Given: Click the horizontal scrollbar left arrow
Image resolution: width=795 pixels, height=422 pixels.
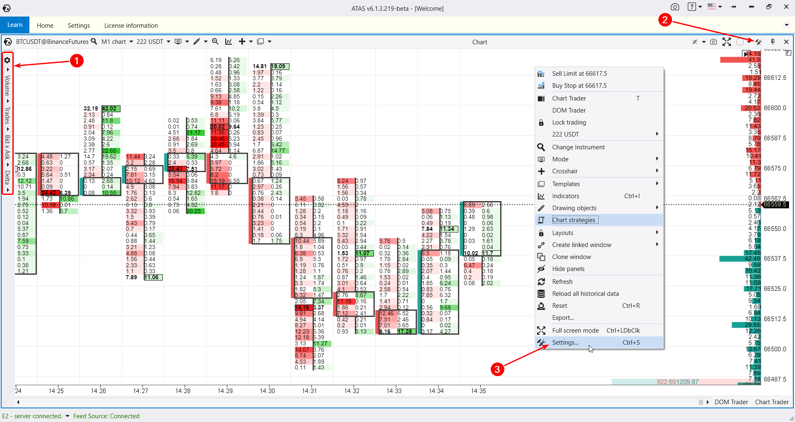Looking at the screenshot, I should (x=18, y=402).
